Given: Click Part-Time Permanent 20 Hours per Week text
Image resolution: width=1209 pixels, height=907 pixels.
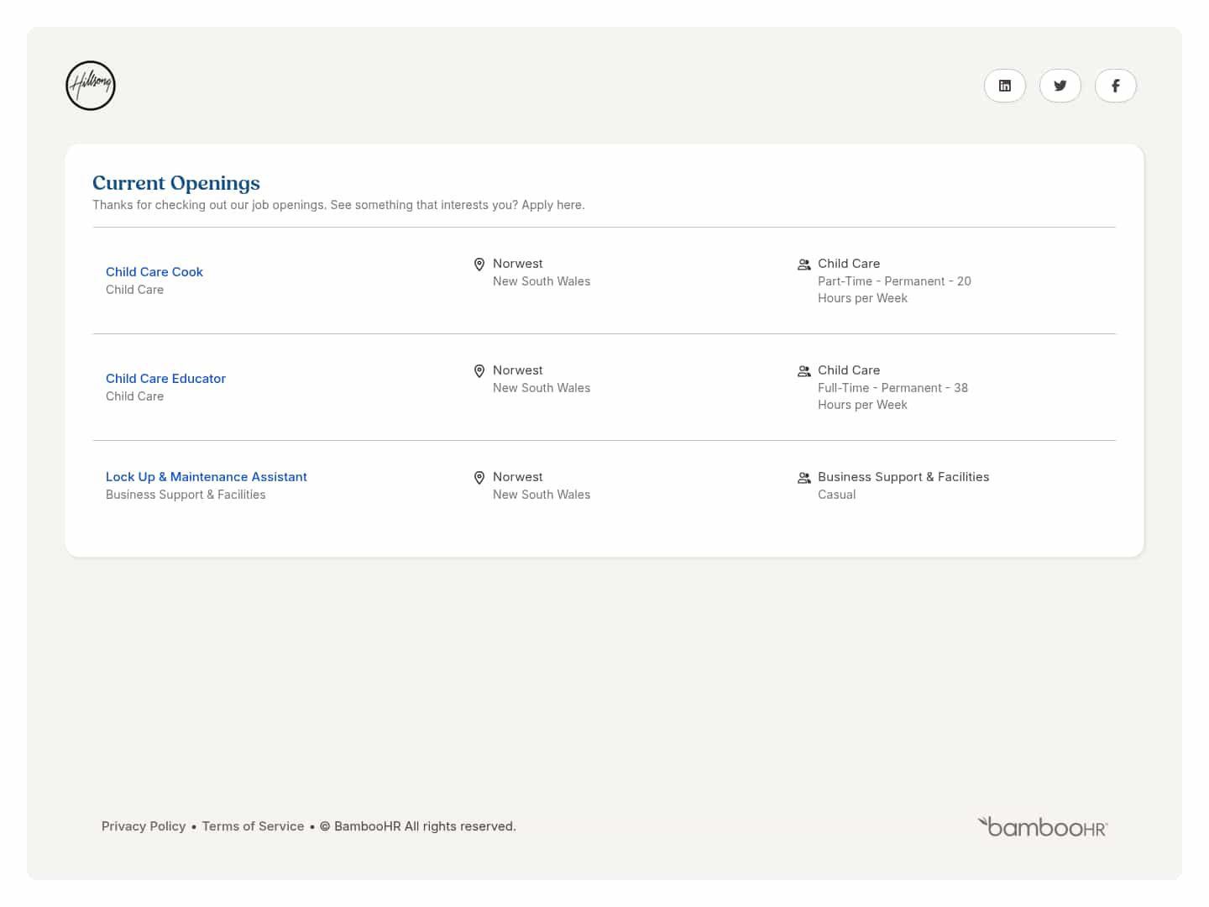Looking at the screenshot, I should point(893,290).
